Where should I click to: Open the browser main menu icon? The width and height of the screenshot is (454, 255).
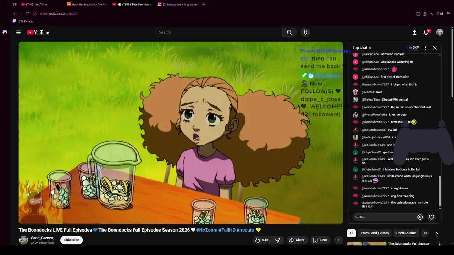(x=448, y=13)
